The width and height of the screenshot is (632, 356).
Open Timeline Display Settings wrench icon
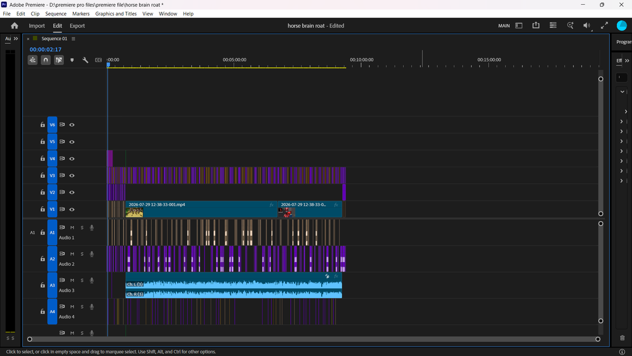point(85,60)
